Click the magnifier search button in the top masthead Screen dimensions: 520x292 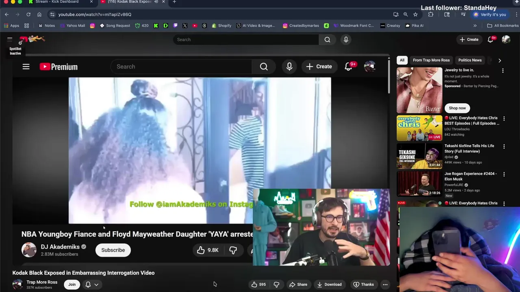click(x=327, y=39)
